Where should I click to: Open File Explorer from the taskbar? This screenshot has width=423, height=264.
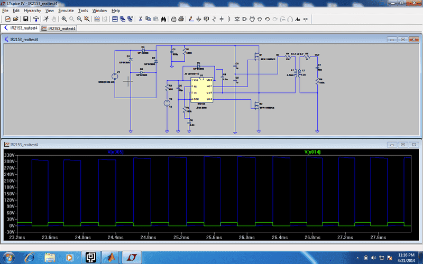click(x=50, y=257)
